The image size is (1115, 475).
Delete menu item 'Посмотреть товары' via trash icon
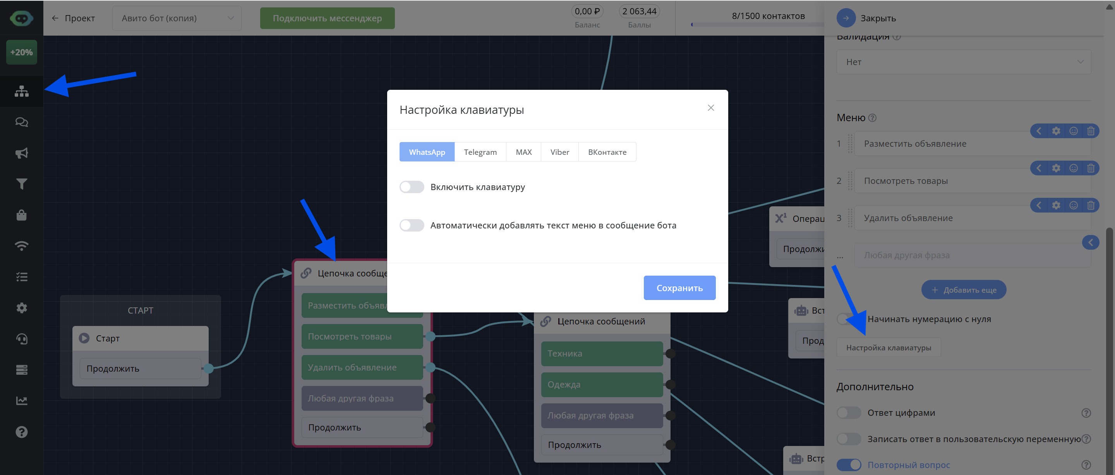[1091, 168]
